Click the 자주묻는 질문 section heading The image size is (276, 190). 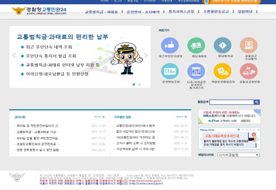click(x=123, y=117)
